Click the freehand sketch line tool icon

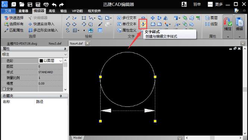pos(74,18)
